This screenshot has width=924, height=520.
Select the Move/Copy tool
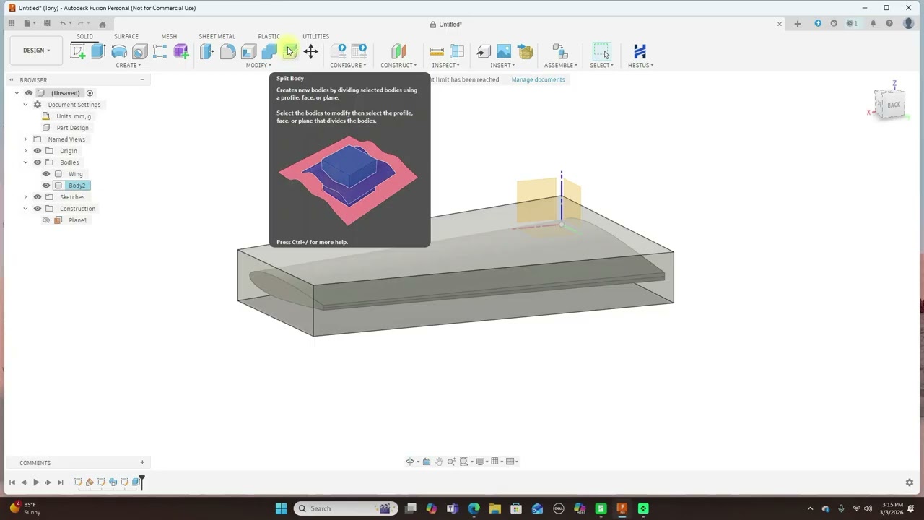pyautogui.click(x=310, y=51)
